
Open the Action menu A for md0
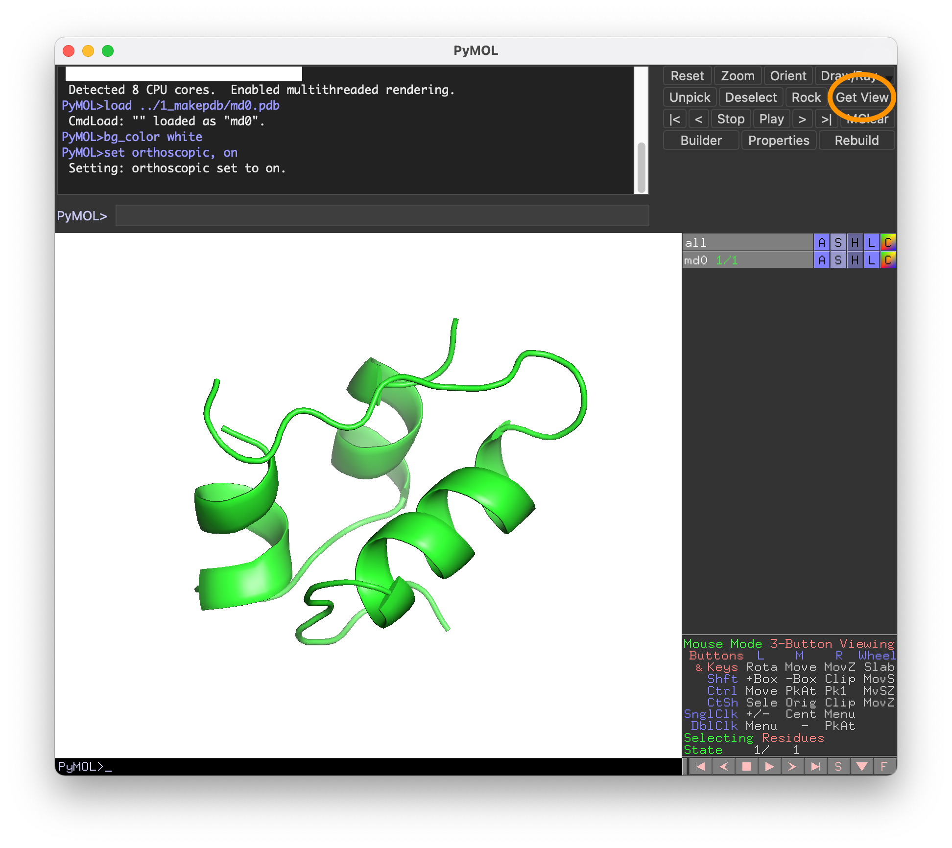click(x=822, y=260)
